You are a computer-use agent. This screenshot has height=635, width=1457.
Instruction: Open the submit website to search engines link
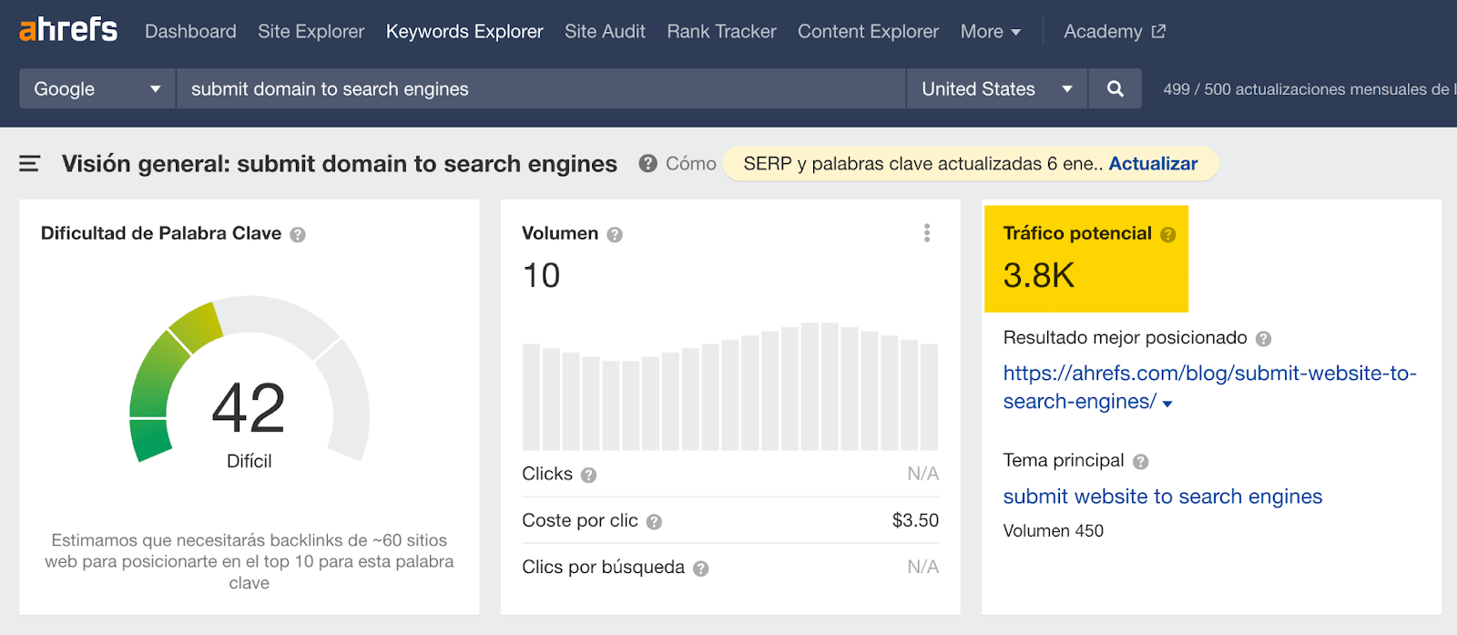click(1162, 497)
